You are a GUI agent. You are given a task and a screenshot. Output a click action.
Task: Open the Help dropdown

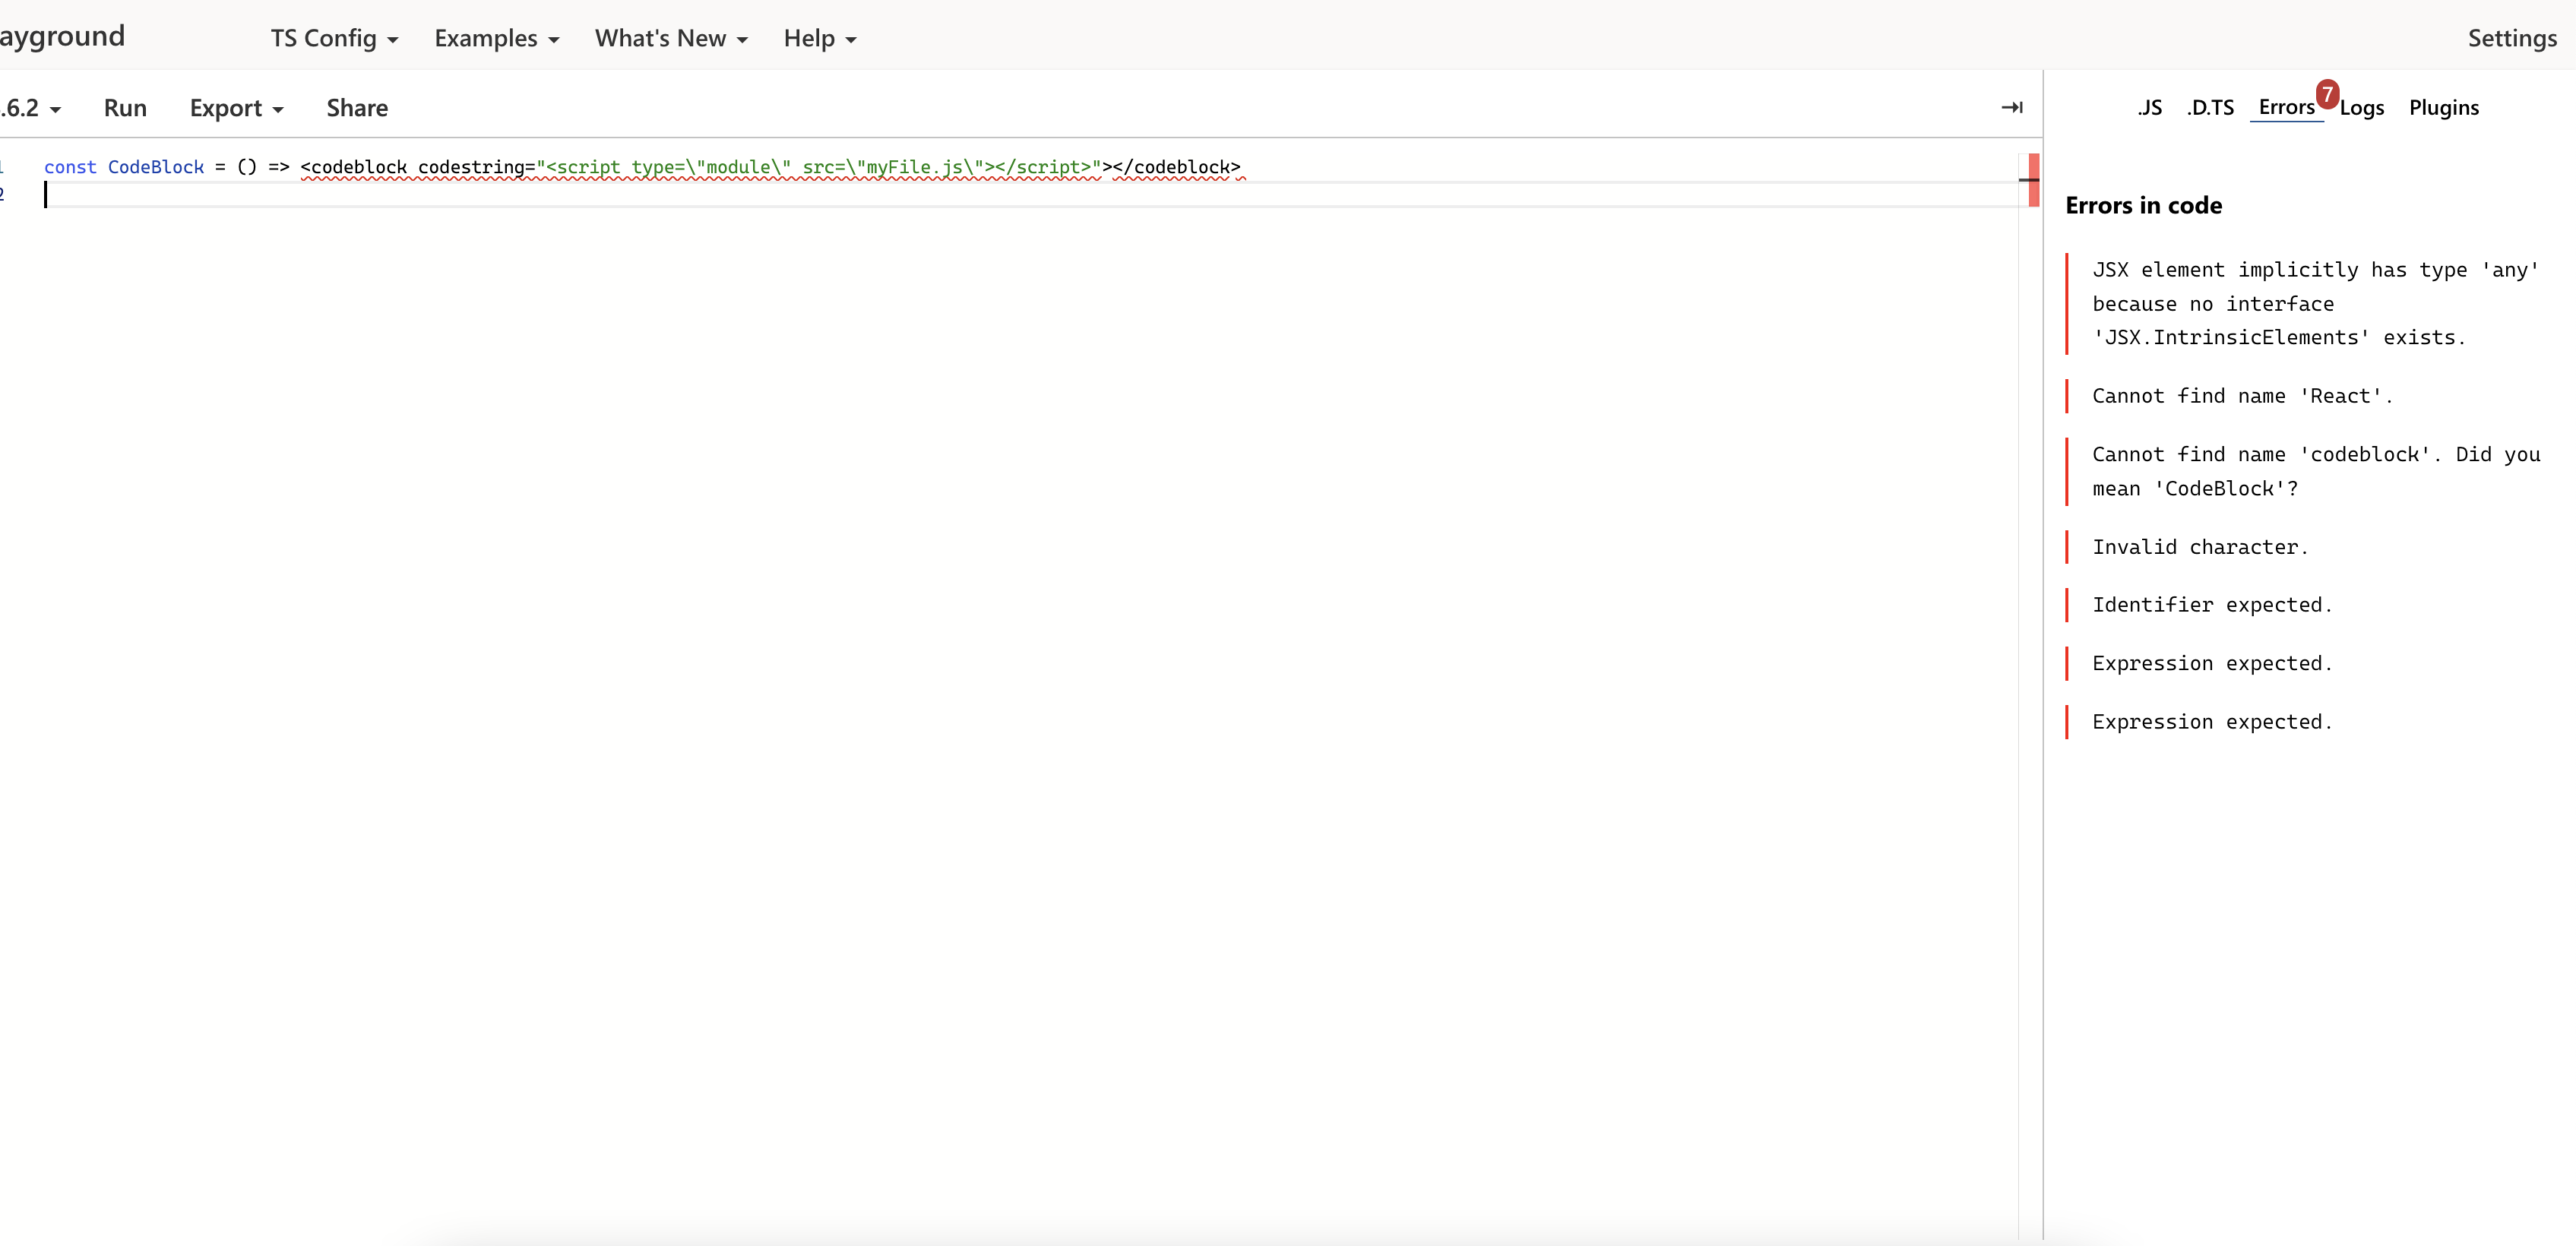tap(819, 38)
